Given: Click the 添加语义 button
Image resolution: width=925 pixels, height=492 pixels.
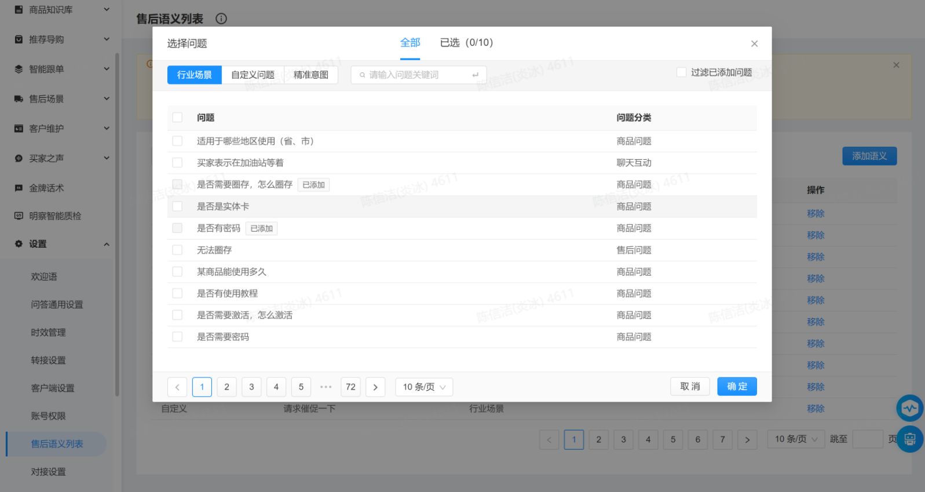Looking at the screenshot, I should [x=869, y=156].
